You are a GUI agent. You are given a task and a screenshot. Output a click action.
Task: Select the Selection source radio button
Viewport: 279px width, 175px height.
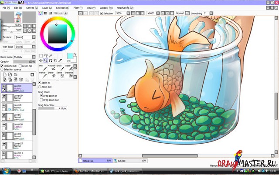2,70
